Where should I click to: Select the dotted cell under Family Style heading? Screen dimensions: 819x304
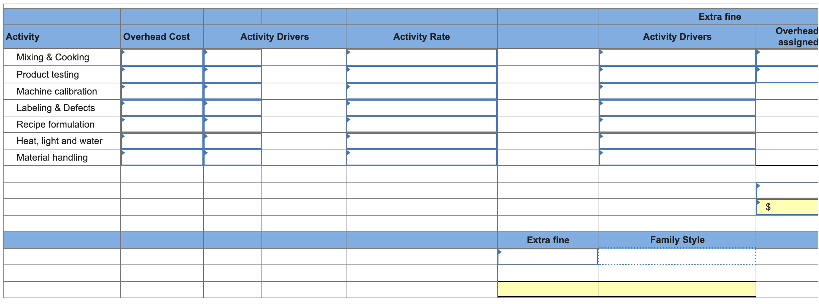pos(677,257)
